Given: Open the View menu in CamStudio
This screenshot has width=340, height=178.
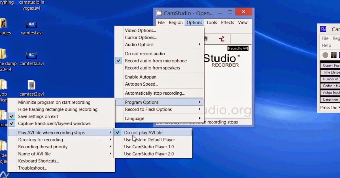Looking at the screenshot, I should point(243,22).
